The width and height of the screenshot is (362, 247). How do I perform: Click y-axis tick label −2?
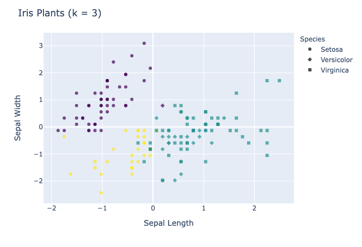(38, 181)
